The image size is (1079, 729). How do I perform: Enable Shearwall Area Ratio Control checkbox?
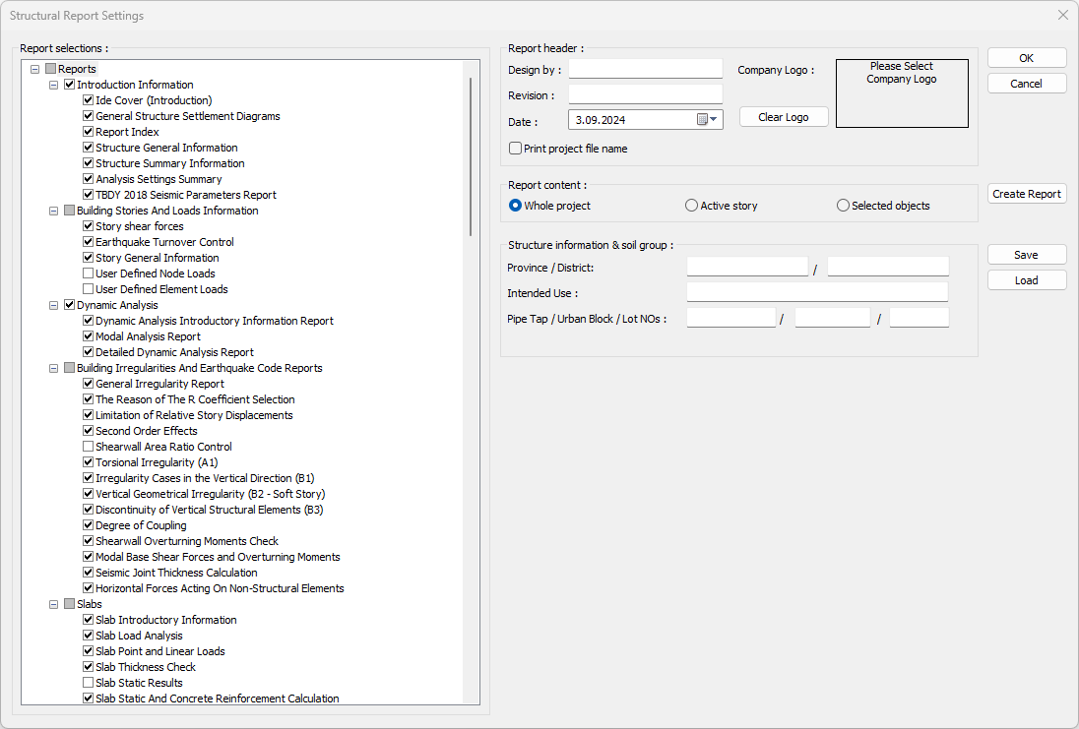pyautogui.click(x=89, y=447)
